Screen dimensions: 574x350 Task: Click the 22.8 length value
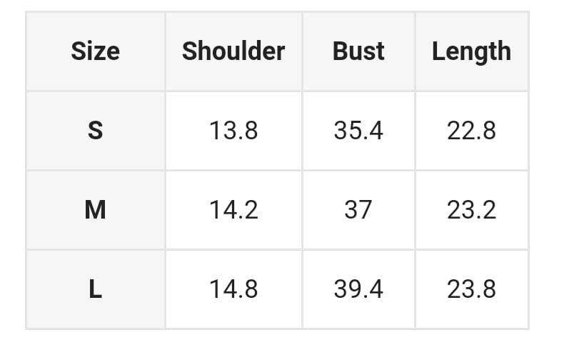(471, 131)
